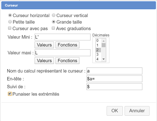Screen dimensions: 157x121
Task: Click the En-tête text field
Action: point(114,79)
